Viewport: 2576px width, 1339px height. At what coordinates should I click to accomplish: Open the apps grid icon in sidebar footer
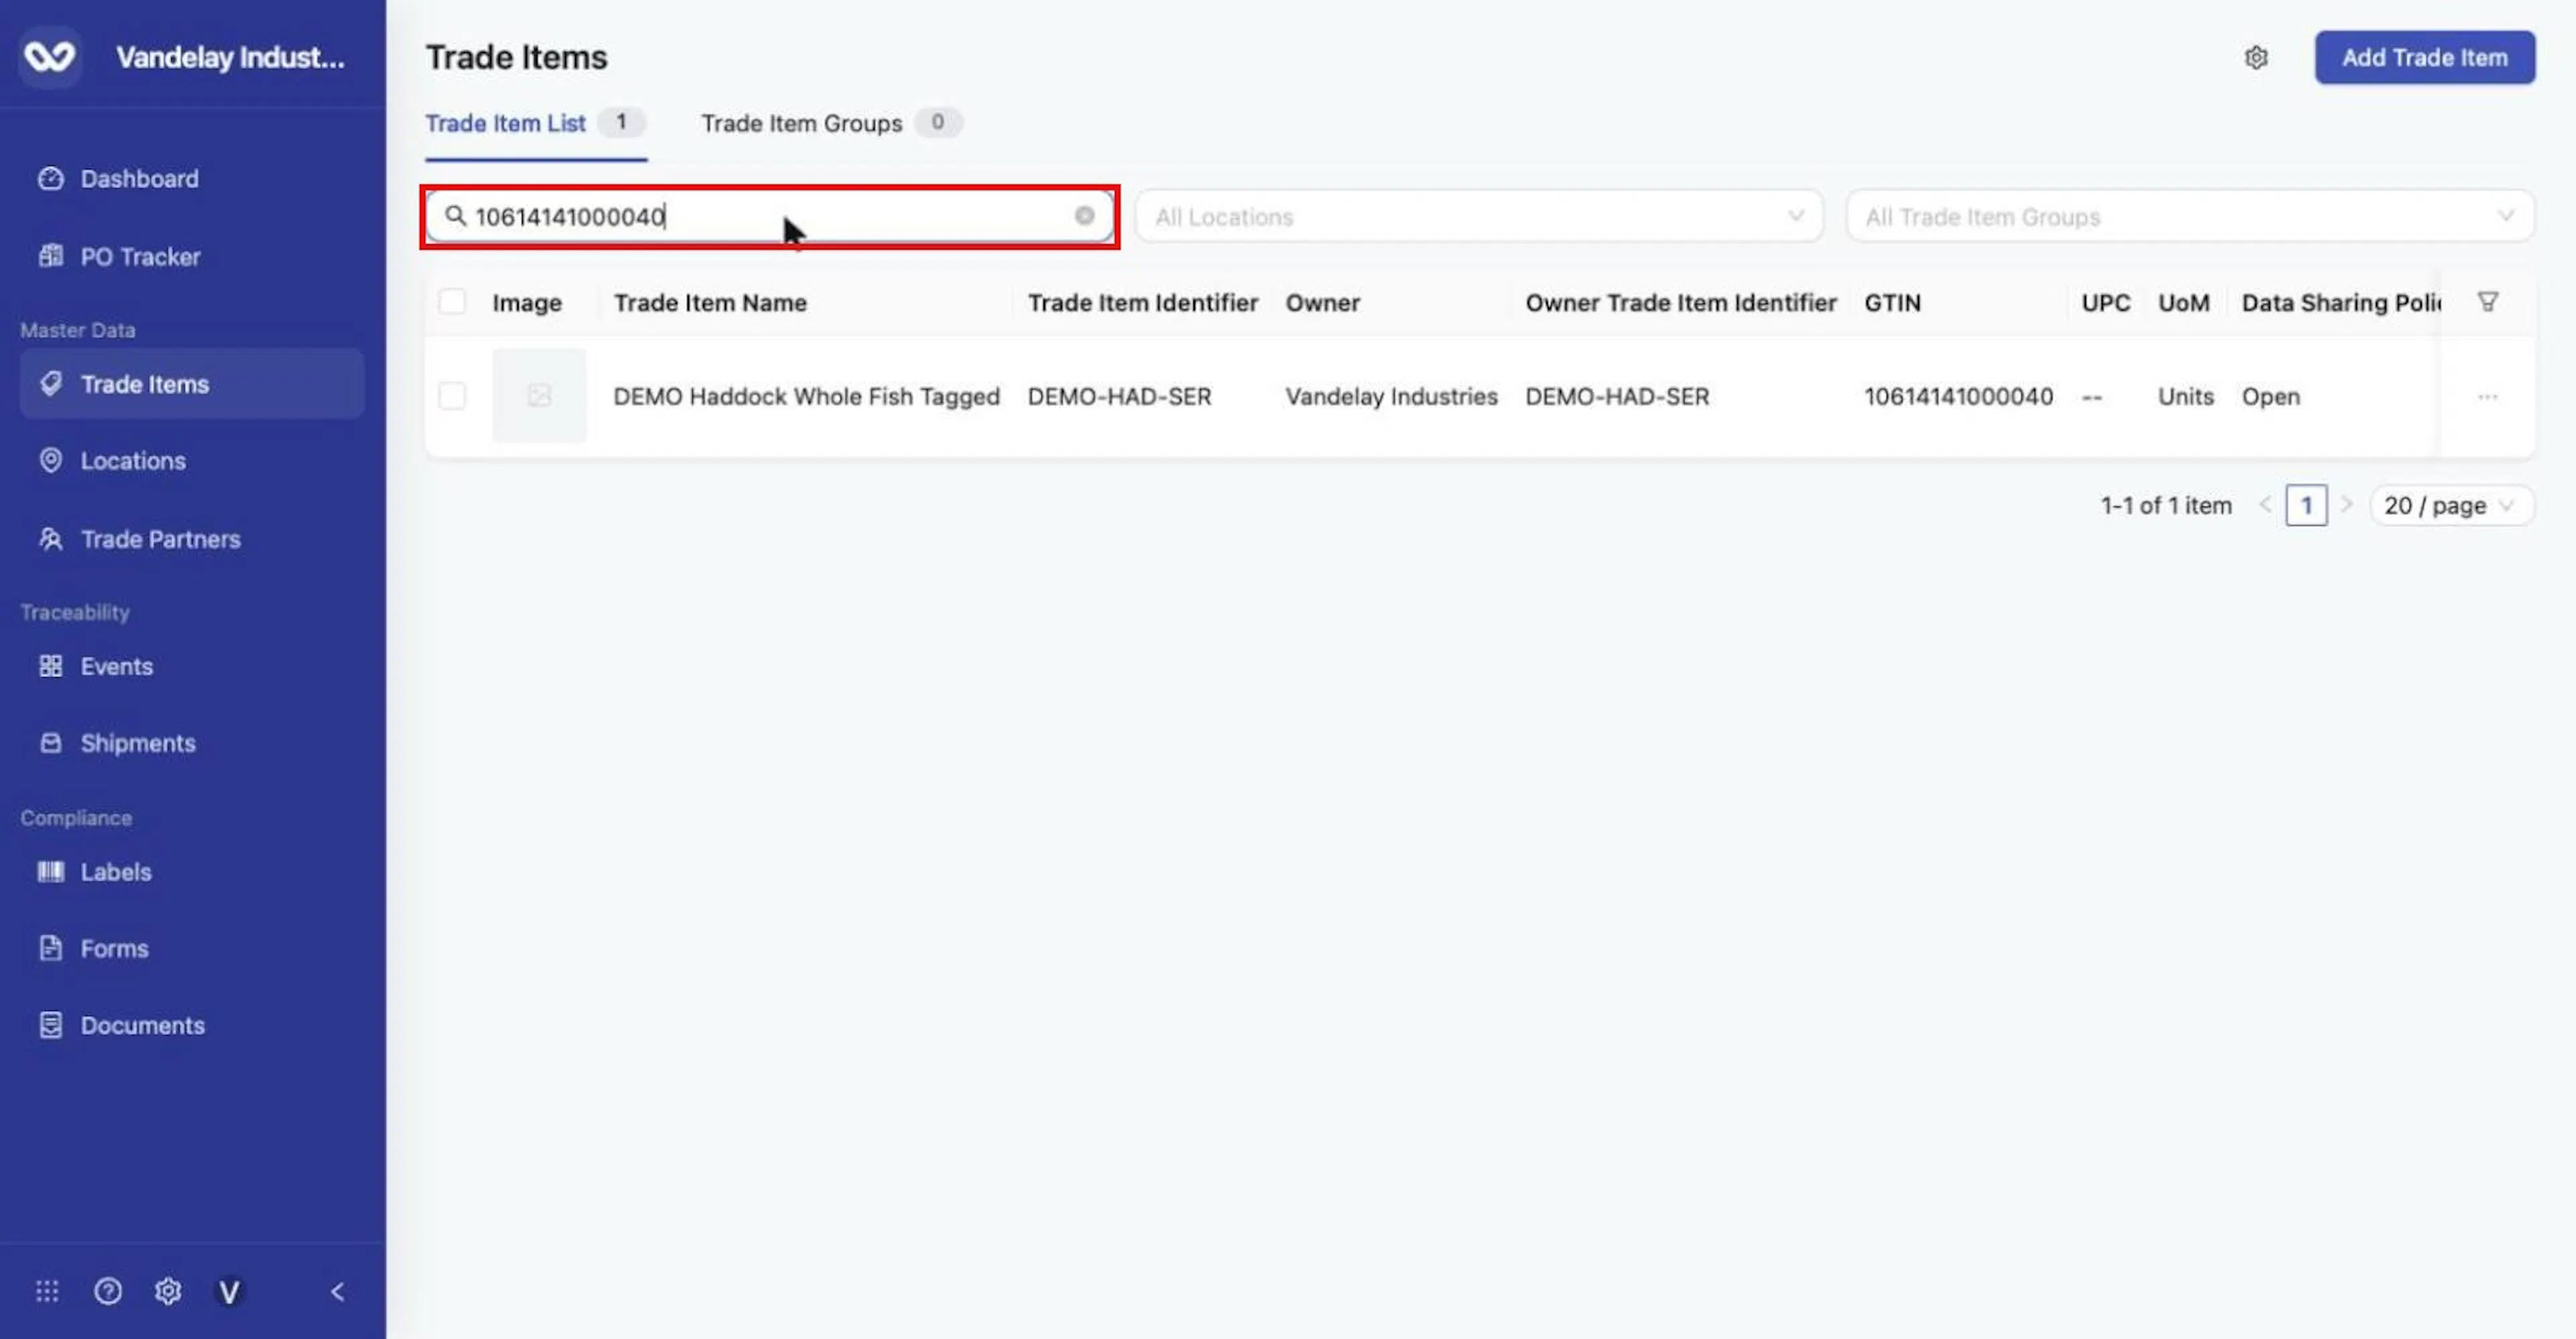(47, 1291)
